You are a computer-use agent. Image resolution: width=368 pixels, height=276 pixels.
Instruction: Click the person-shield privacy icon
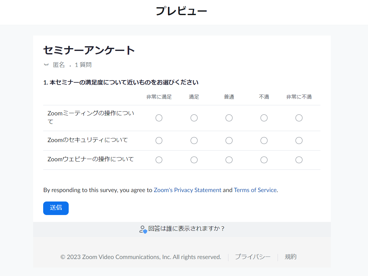click(x=143, y=229)
